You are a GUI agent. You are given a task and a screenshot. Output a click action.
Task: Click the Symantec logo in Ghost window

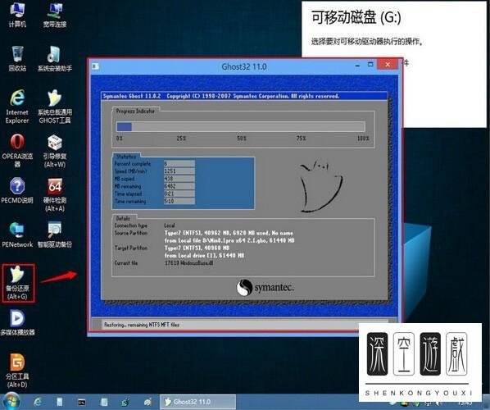pos(265,287)
